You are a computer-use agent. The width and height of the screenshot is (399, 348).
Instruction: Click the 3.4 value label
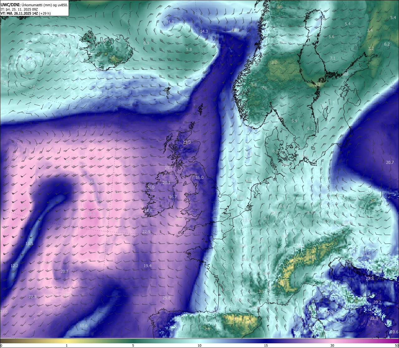pyautogui.click(x=370, y=30)
